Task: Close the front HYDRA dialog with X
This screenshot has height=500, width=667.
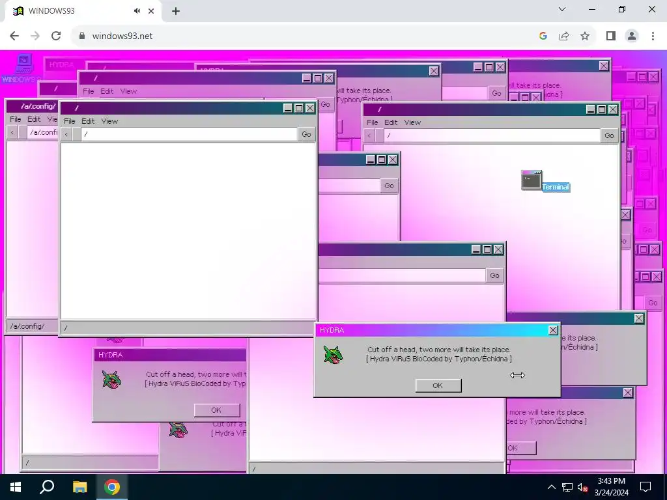Action: [553, 330]
